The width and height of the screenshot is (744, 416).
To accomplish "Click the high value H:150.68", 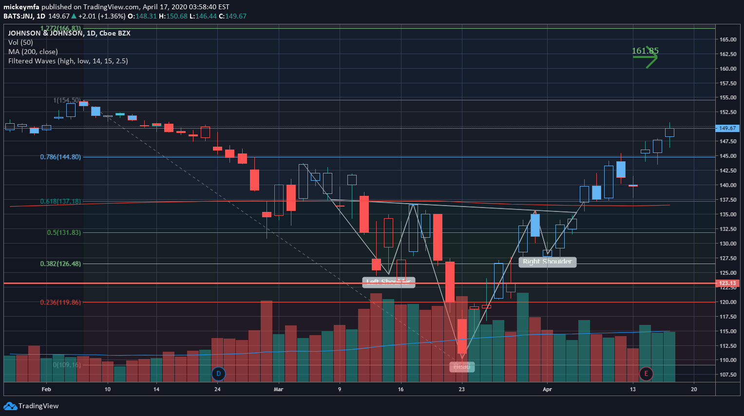I will (x=173, y=16).
